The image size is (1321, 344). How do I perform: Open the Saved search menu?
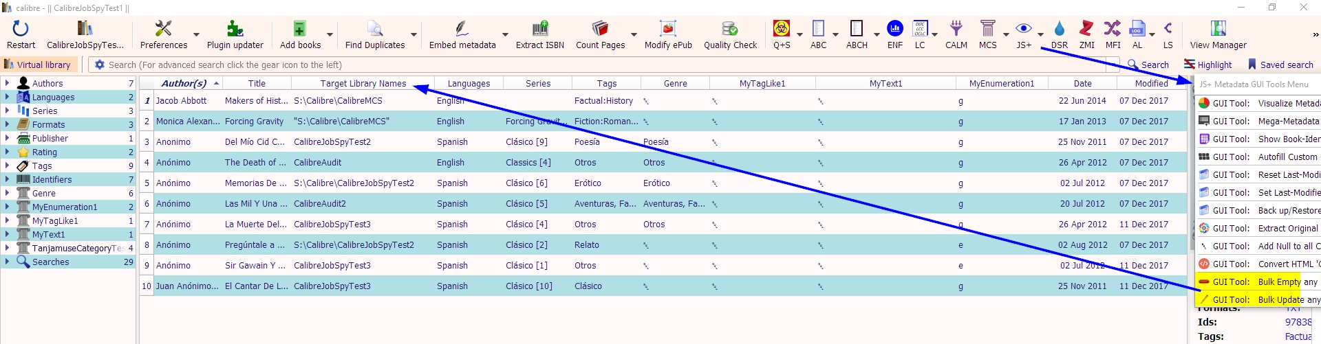pyautogui.click(x=1280, y=65)
